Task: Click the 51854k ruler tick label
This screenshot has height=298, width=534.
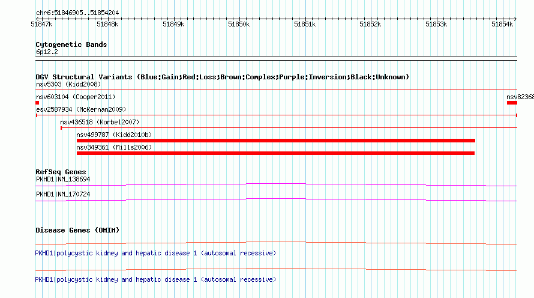Action: pos(502,24)
